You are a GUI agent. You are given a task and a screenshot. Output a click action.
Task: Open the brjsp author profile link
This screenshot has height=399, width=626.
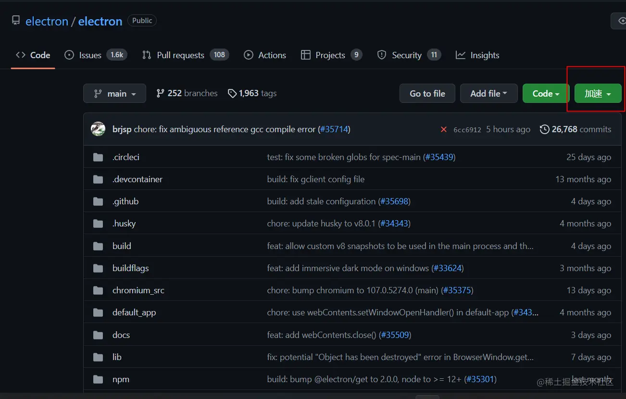[x=122, y=129]
